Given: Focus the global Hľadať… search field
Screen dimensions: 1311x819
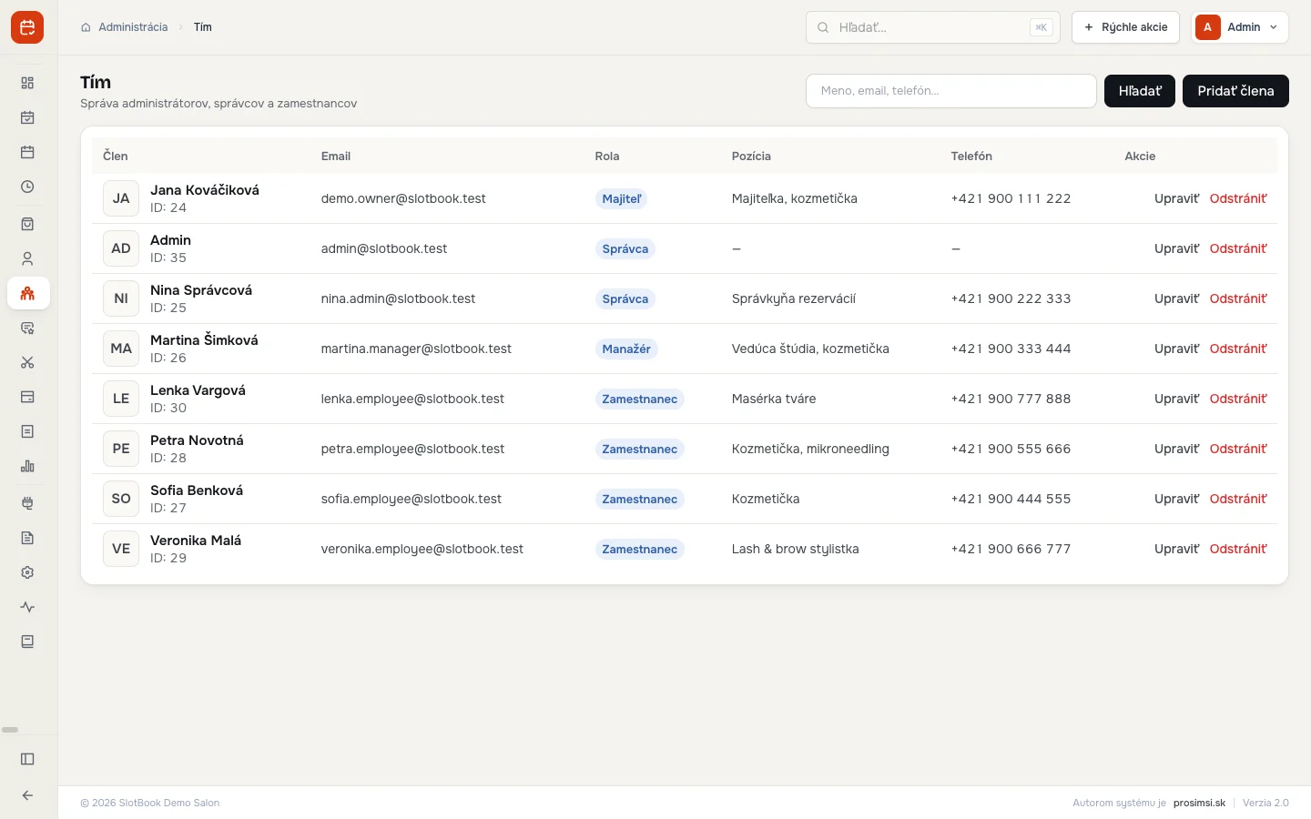Looking at the screenshot, I should click(933, 27).
